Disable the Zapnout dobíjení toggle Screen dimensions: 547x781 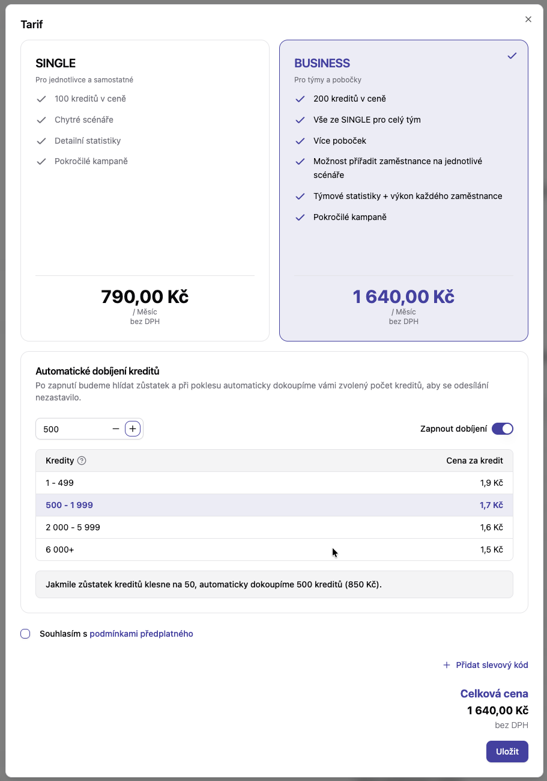(502, 428)
